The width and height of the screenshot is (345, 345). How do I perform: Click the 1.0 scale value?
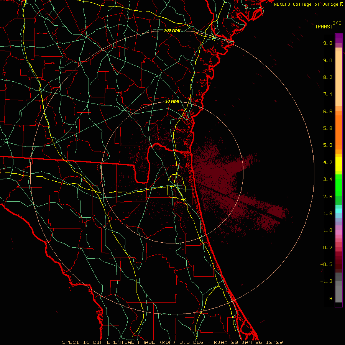point(328,230)
